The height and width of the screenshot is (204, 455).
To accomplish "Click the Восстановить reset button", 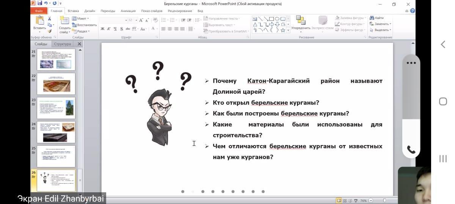I will pyautogui.click(x=85, y=25).
